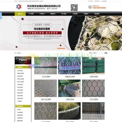Click the caption under the galvanized mesh product
Screen dimensions: 122x122
point(70,77)
